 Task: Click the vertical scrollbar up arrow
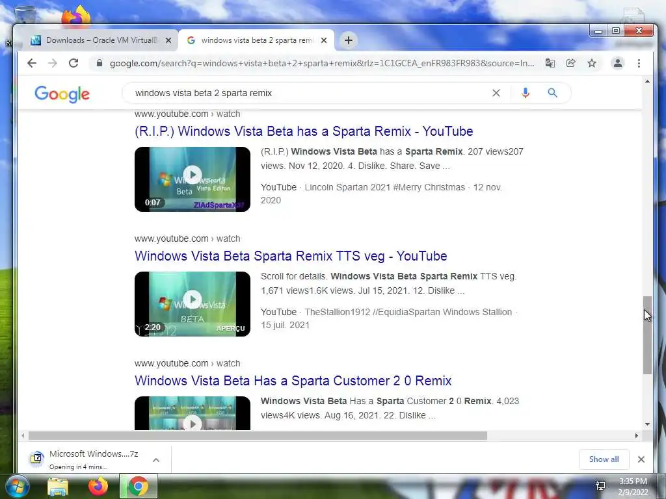(x=647, y=81)
